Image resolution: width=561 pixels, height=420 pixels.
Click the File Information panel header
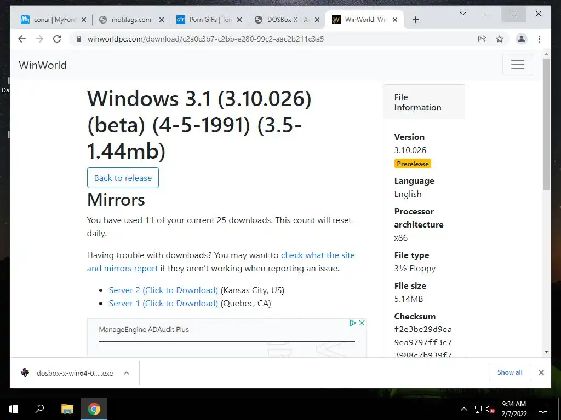[x=424, y=102]
